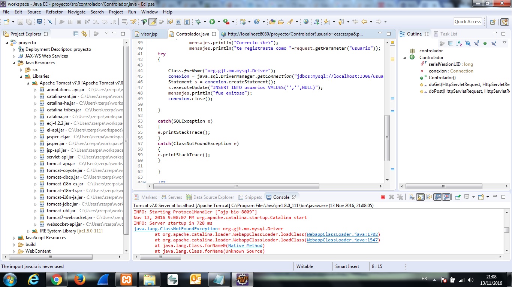This screenshot has height=287, width=512.
Task: Click the Skip All Breakpoints icon
Action: point(50,22)
